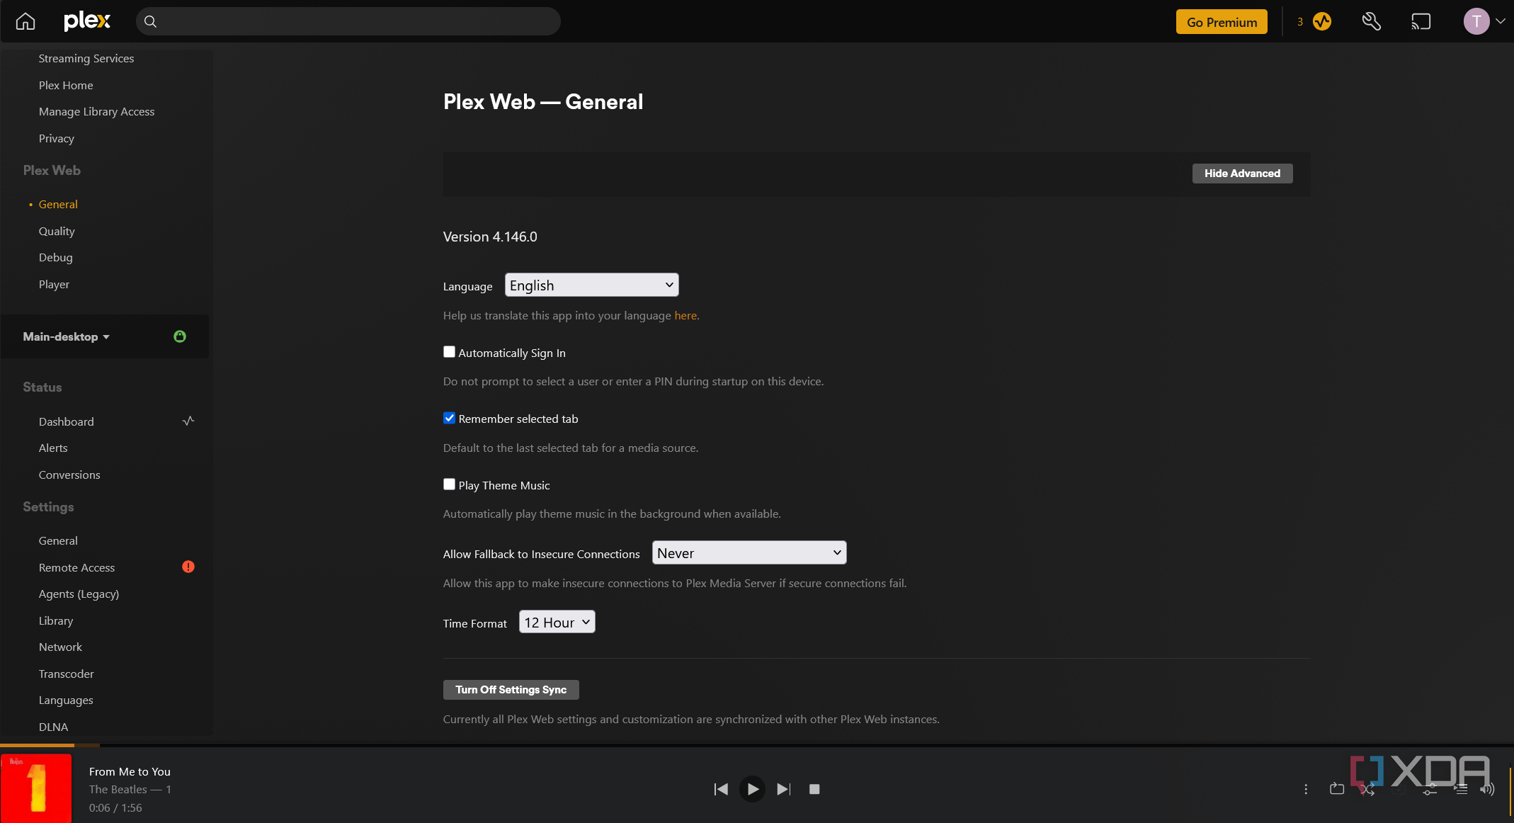This screenshot has height=823, width=1514.
Task: Open Quality under Plex Web
Action: [x=57, y=231]
